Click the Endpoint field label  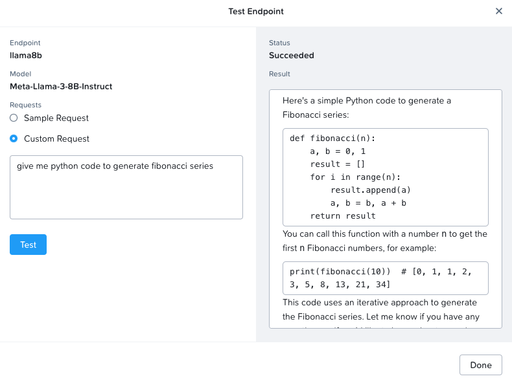click(x=25, y=43)
